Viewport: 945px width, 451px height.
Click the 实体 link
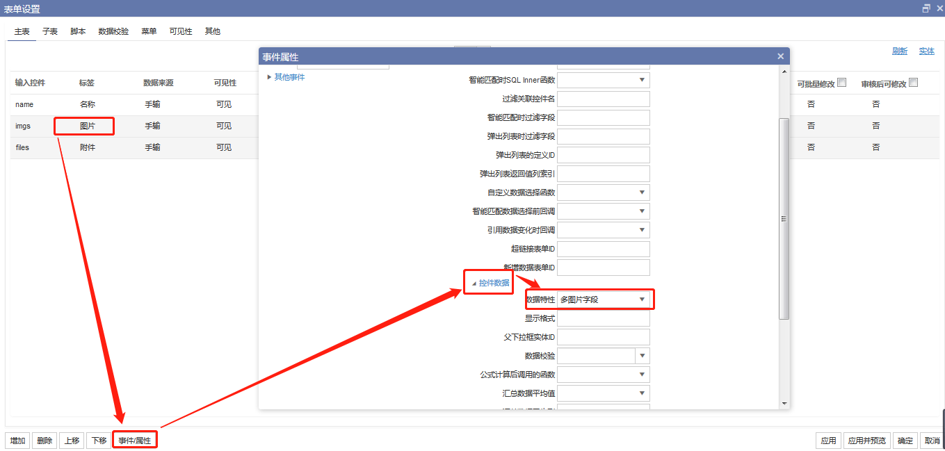pyautogui.click(x=928, y=51)
